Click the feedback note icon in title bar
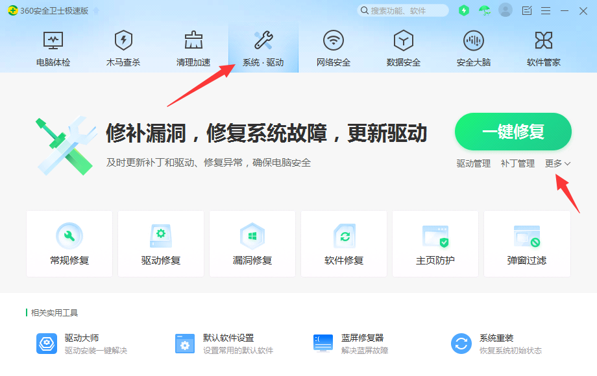The height and width of the screenshot is (376, 597). (x=527, y=10)
